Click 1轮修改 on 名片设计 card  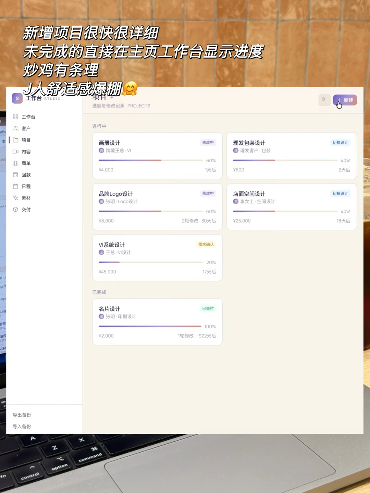186,336
